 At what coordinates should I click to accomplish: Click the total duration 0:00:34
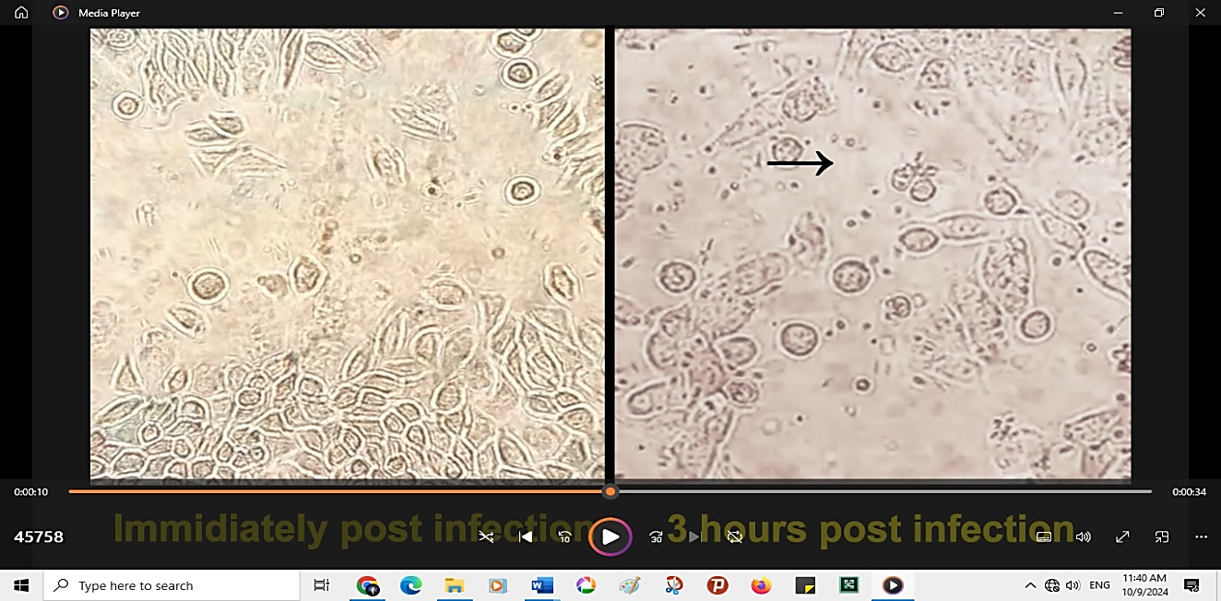pos(1190,492)
